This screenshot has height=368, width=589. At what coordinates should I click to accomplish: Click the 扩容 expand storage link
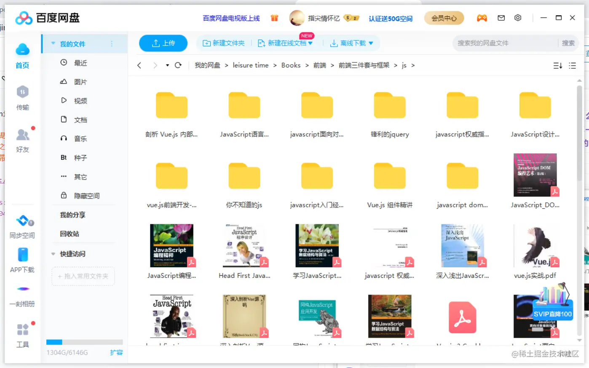click(116, 352)
